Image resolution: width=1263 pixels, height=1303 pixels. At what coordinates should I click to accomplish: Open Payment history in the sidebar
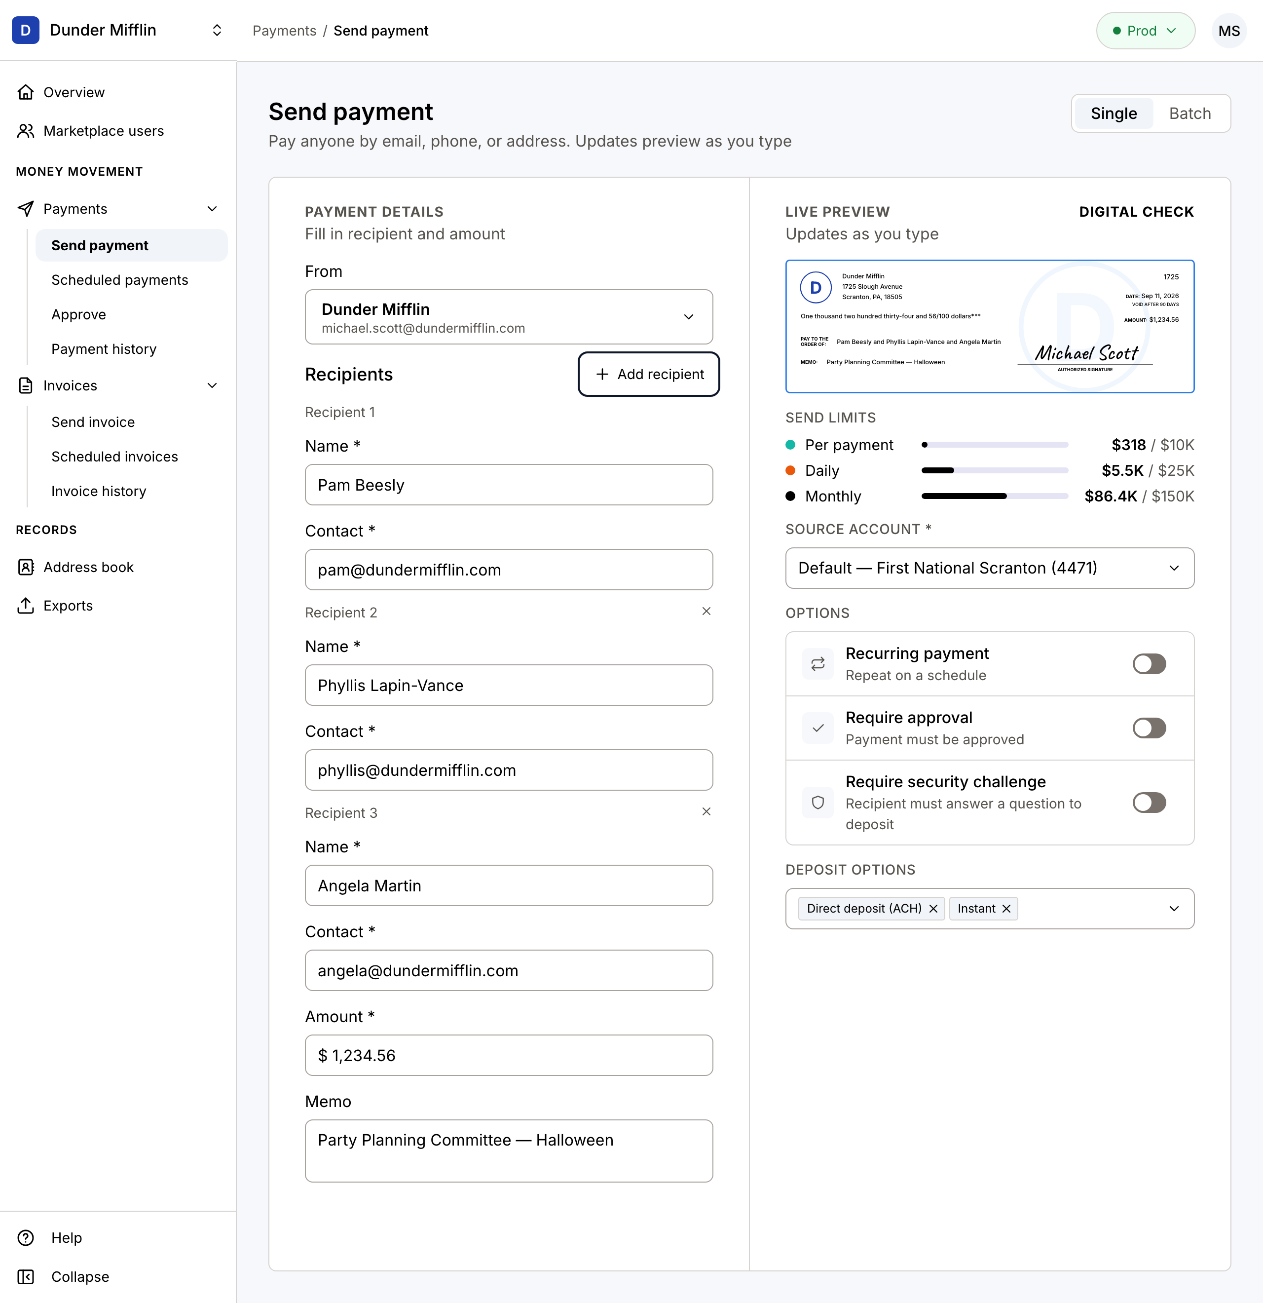(104, 349)
